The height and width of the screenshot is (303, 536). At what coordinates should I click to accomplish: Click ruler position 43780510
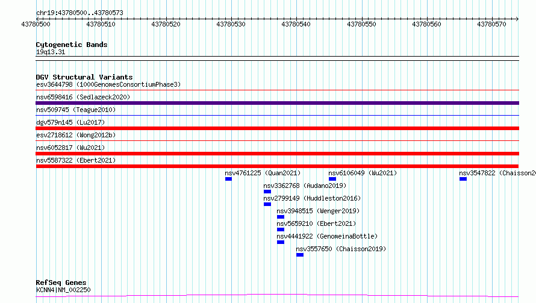[101, 24]
